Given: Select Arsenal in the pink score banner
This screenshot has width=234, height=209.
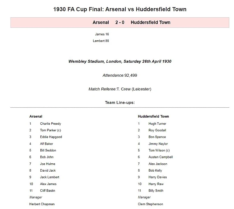Looking at the screenshot, I should pyautogui.click(x=101, y=22).
